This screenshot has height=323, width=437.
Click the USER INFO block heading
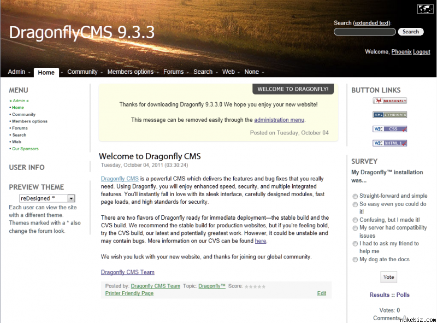click(27, 167)
